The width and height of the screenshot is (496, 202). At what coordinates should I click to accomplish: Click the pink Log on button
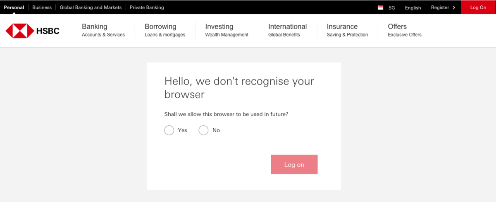(x=294, y=164)
